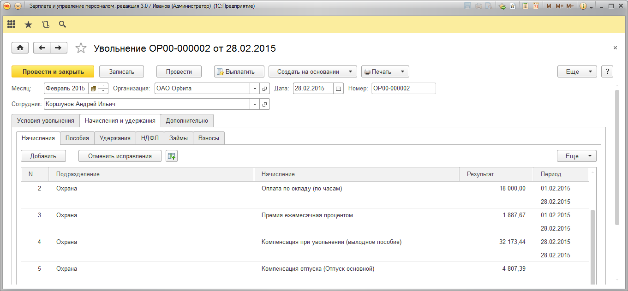Click the help question mark button

(607, 71)
